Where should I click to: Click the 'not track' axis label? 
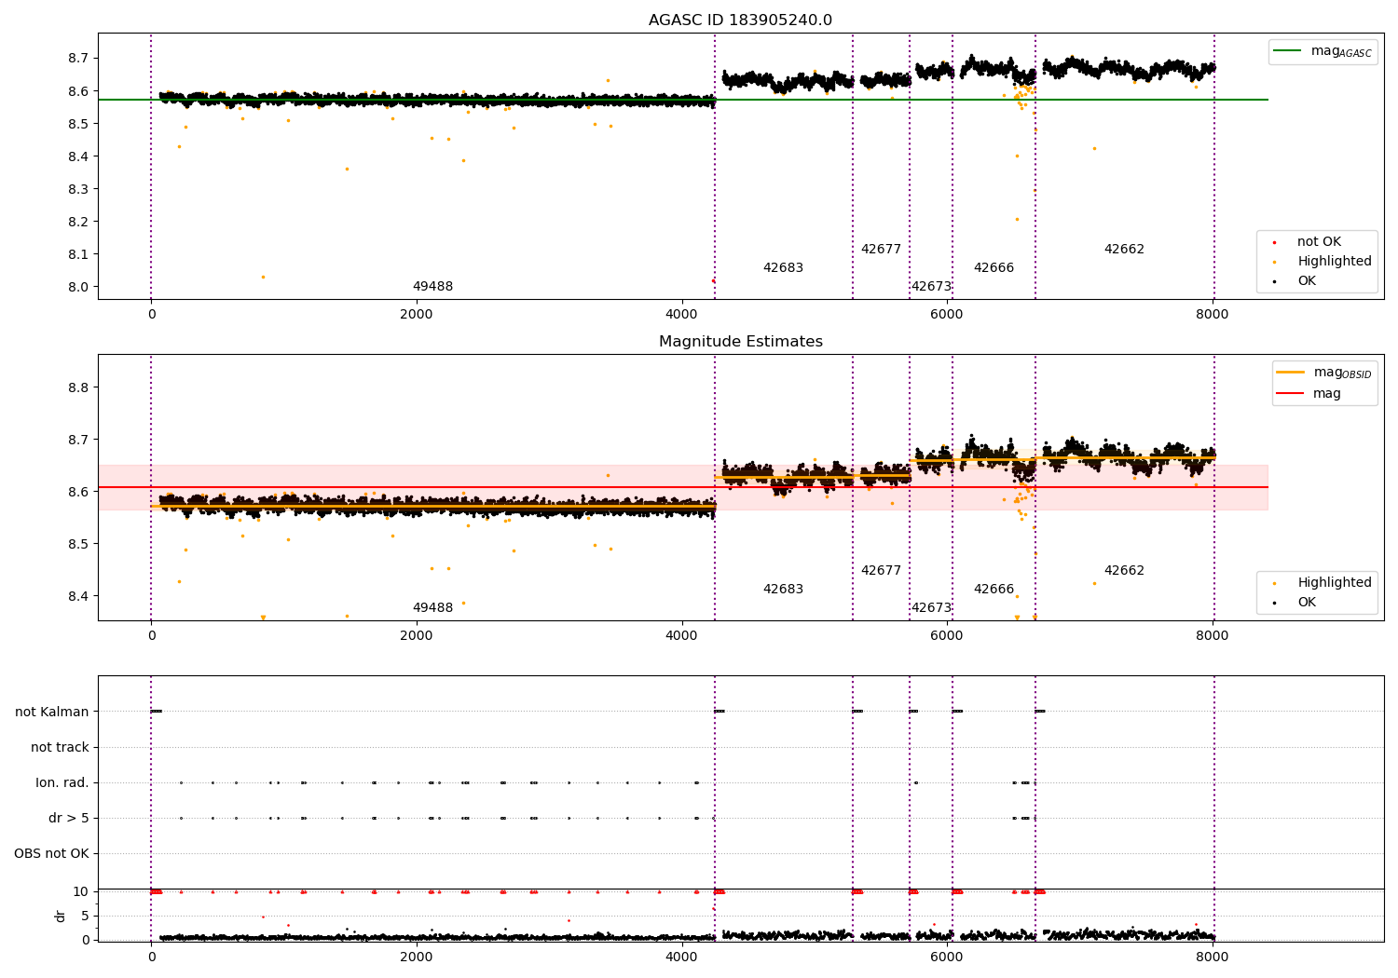(60, 748)
